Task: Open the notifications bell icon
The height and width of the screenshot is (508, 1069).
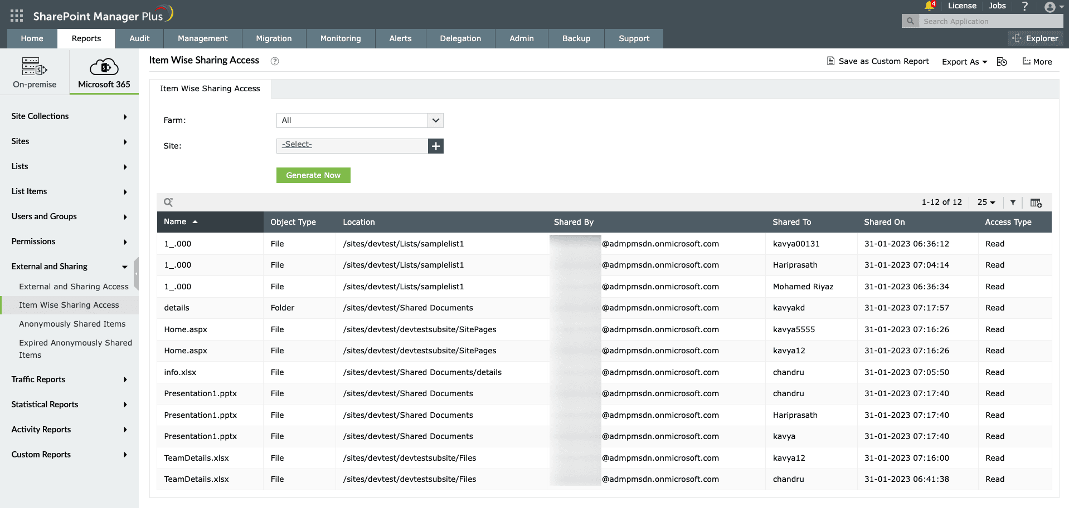Action: click(929, 6)
